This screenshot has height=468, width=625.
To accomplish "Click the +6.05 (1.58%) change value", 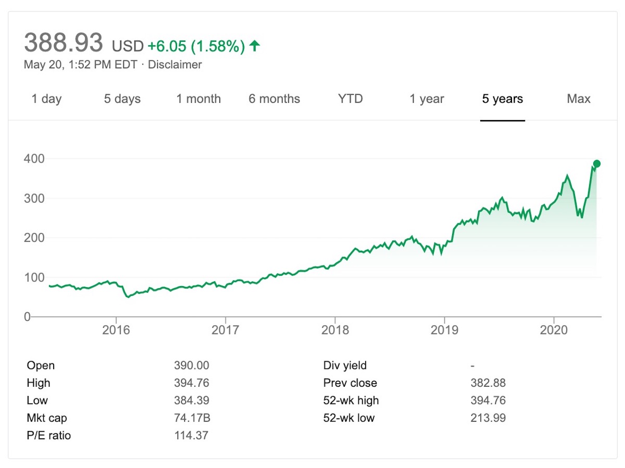I will tap(196, 46).
